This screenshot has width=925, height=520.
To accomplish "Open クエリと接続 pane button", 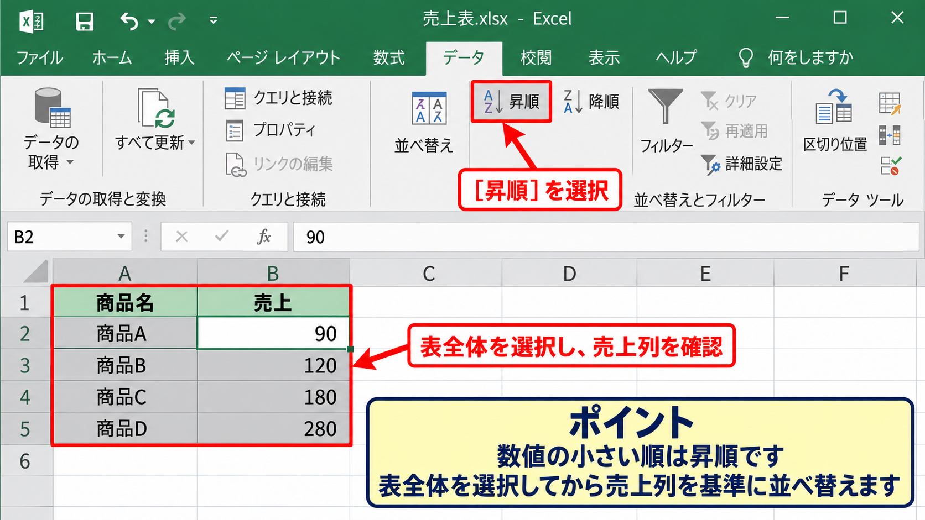I will click(x=278, y=98).
